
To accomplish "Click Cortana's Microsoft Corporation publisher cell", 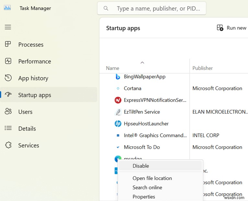I will pos(217,89).
